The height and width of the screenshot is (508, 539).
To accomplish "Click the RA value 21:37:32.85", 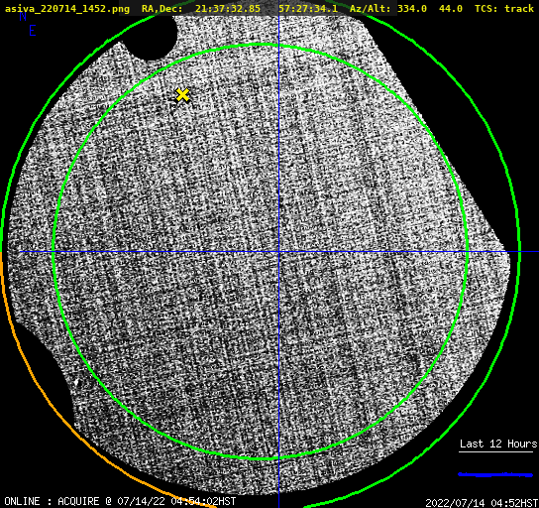I will 228,8.
